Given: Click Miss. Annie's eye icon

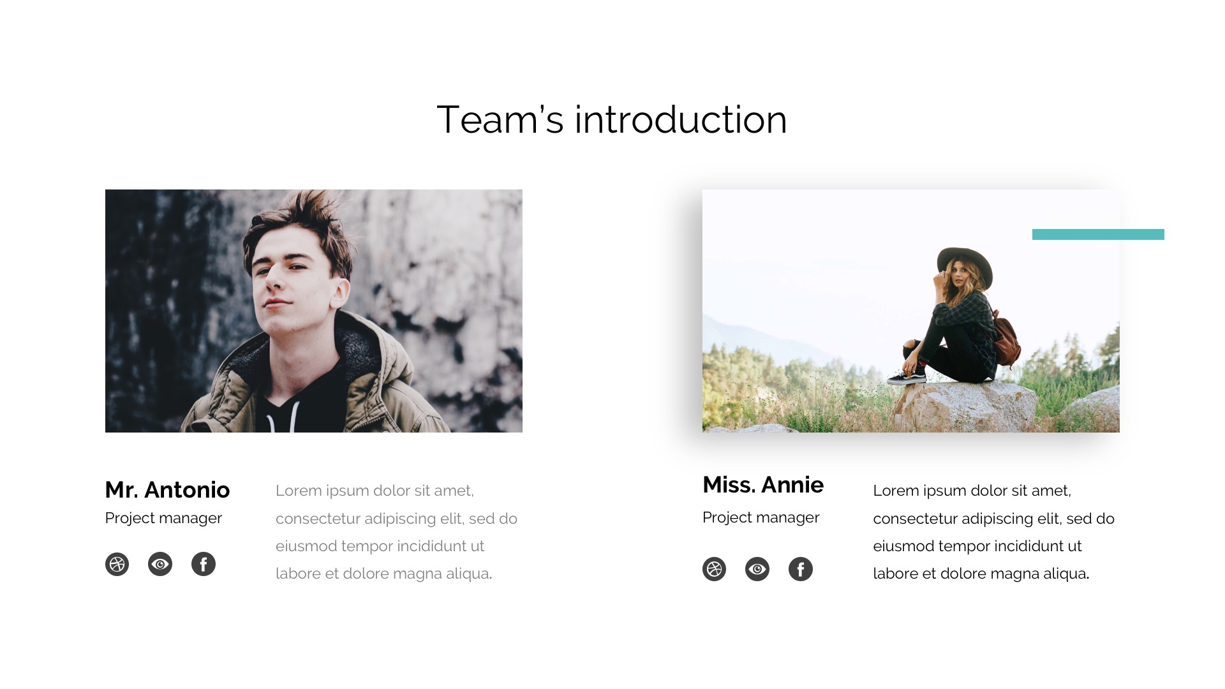Looking at the screenshot, I should coord(757,569).
